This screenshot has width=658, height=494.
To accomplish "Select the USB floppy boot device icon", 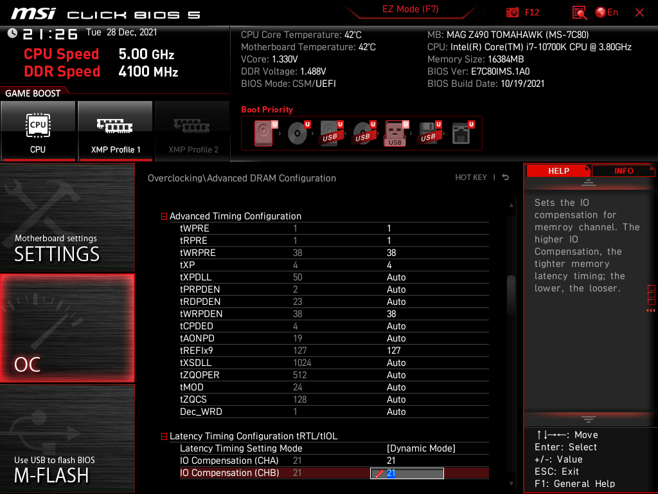I will click(430, 133).
